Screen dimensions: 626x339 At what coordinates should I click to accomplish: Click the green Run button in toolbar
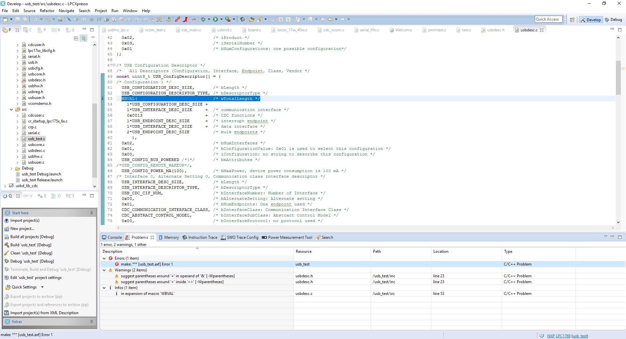click(215, 19)
